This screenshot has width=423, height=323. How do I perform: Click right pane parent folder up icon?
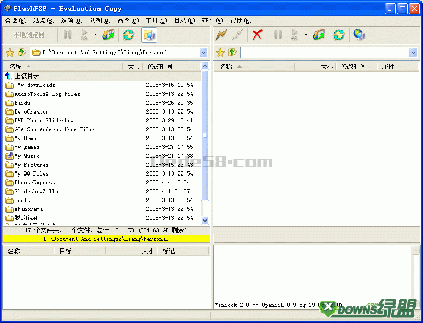232,53
